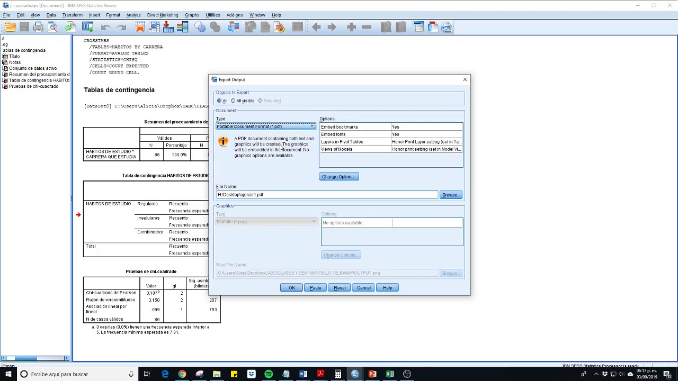Click the document Change Options button

[339, 177]
